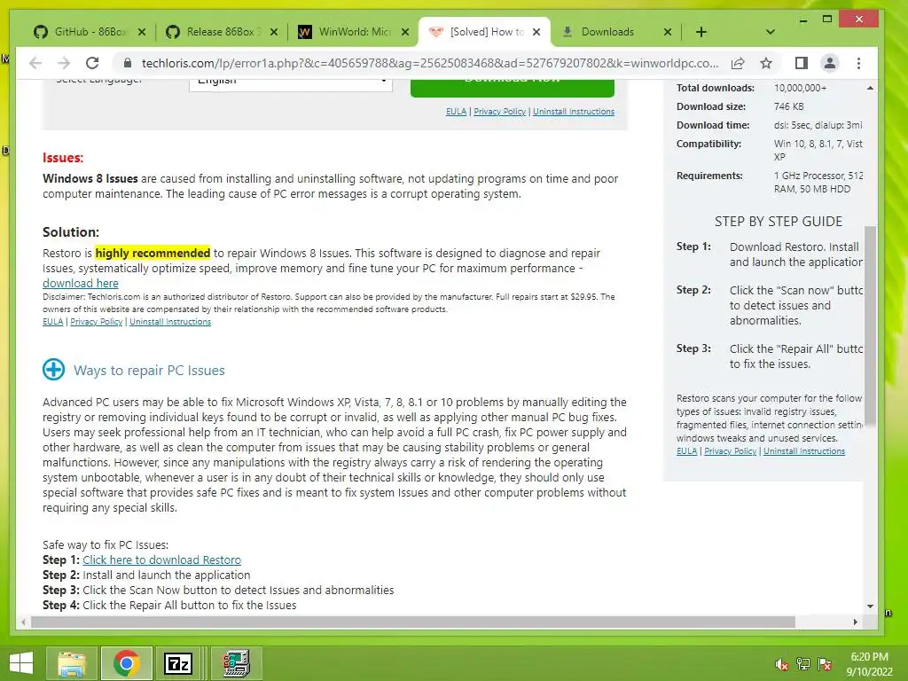The height and width of the screenshot is (681, 908).
Task: Share this page icon
Action: 738,63
